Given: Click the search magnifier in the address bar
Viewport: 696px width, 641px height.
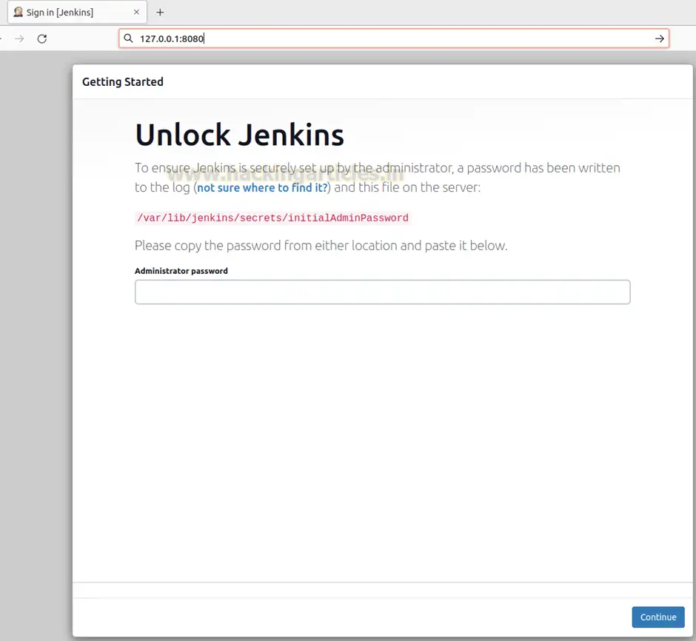Looking at the screenshot, I should [128, 38].
